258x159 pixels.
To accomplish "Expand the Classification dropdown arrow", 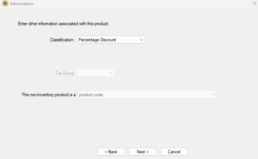I will coord(141,40).
